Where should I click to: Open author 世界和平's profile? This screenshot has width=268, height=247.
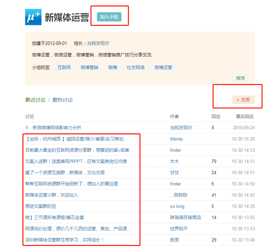179,229
